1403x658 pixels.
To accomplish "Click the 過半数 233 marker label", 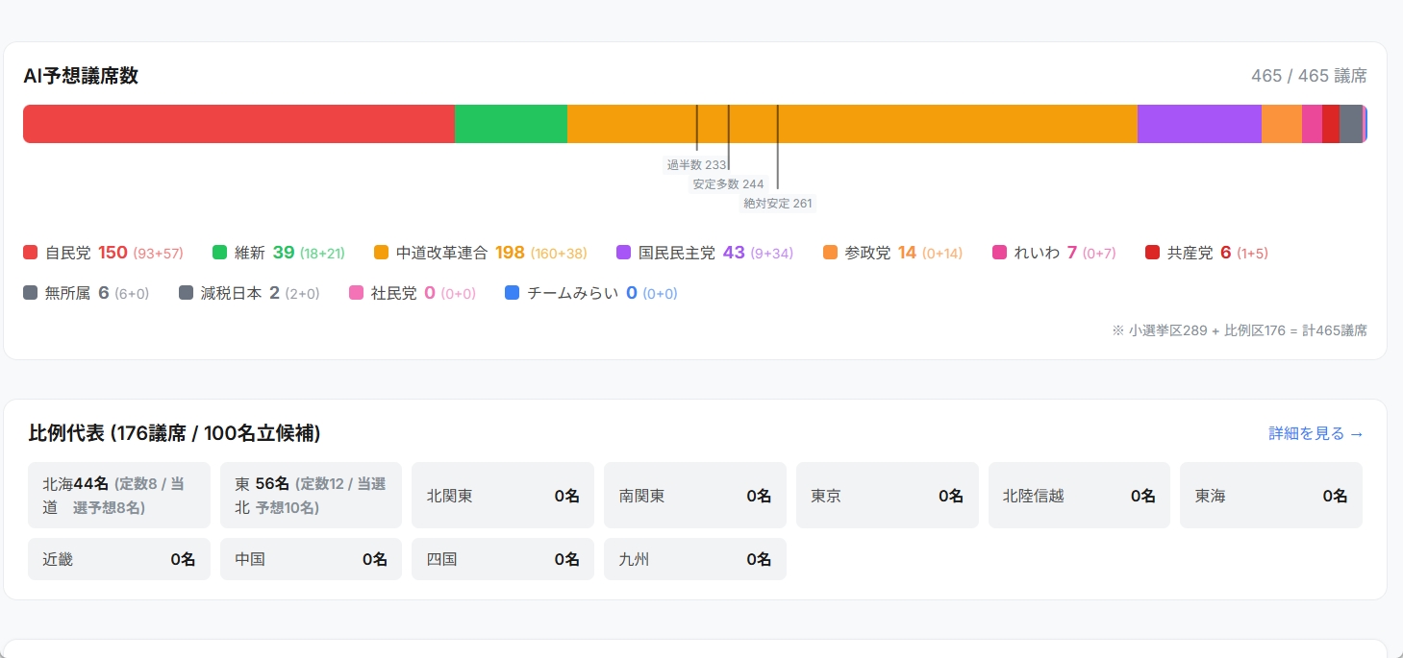I will [696, 165].
